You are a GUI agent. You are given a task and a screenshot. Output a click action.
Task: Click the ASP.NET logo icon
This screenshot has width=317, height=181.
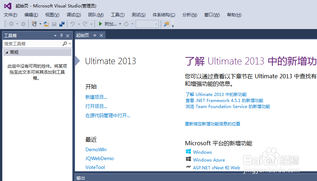[x=188, y=167]
